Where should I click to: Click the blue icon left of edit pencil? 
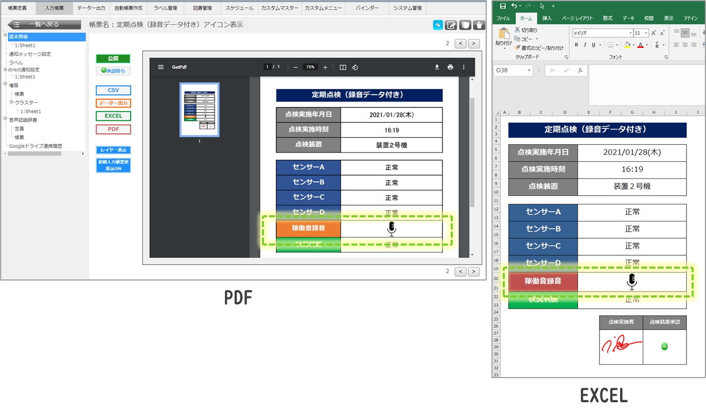(x=437, y=25)
